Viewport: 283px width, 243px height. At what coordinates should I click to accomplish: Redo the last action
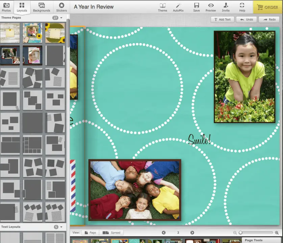(x=269, y=20)
